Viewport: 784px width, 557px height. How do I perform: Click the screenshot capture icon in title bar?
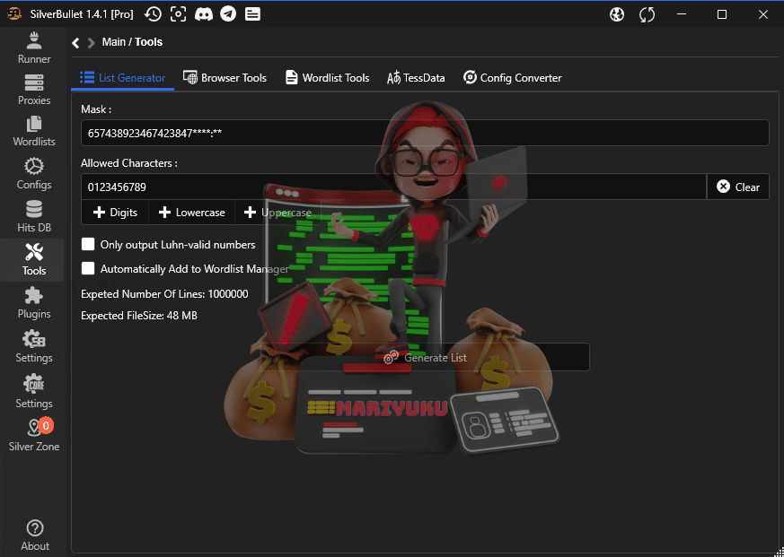point(179,14)
